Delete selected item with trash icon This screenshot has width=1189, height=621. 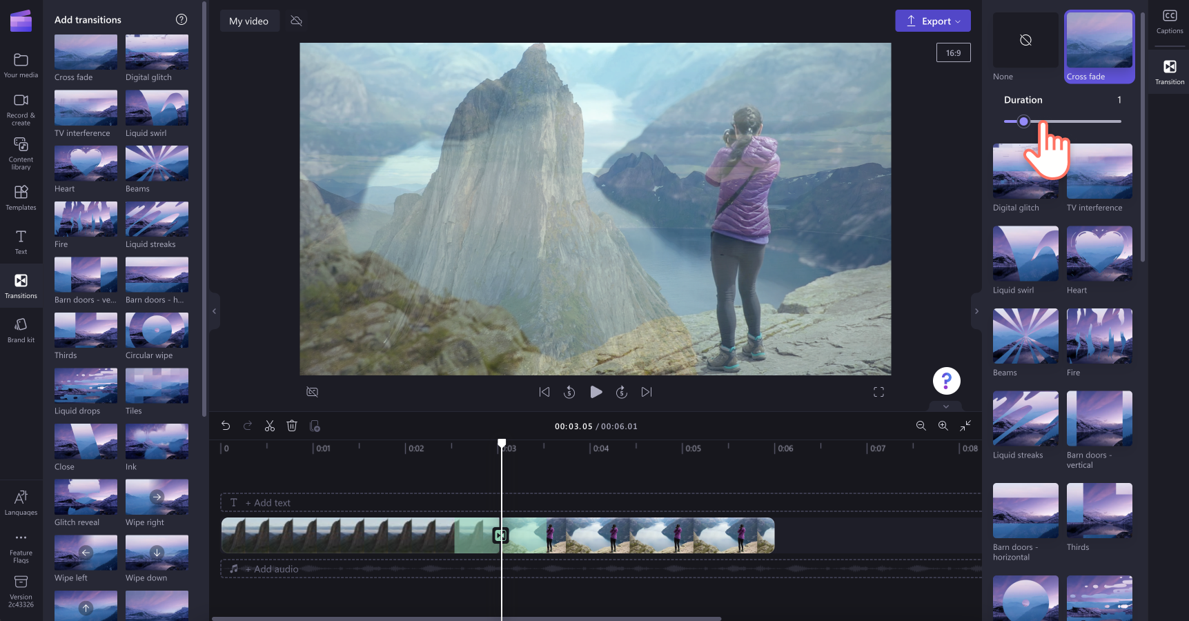tap(292, 426)
